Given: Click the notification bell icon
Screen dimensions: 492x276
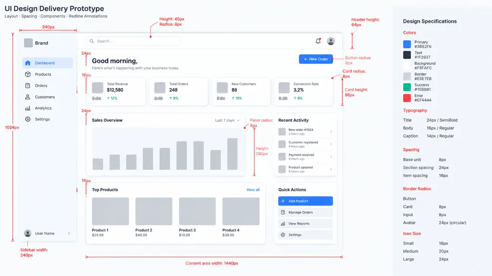Looking at the screenshot, I should click(x=318, y=41).
